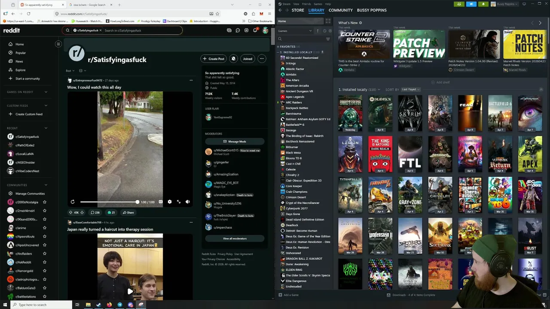Open Reddit chat icon in header

click(238, 30)
